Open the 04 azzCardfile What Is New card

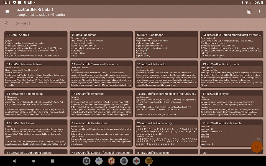click(x=36, y=74)
